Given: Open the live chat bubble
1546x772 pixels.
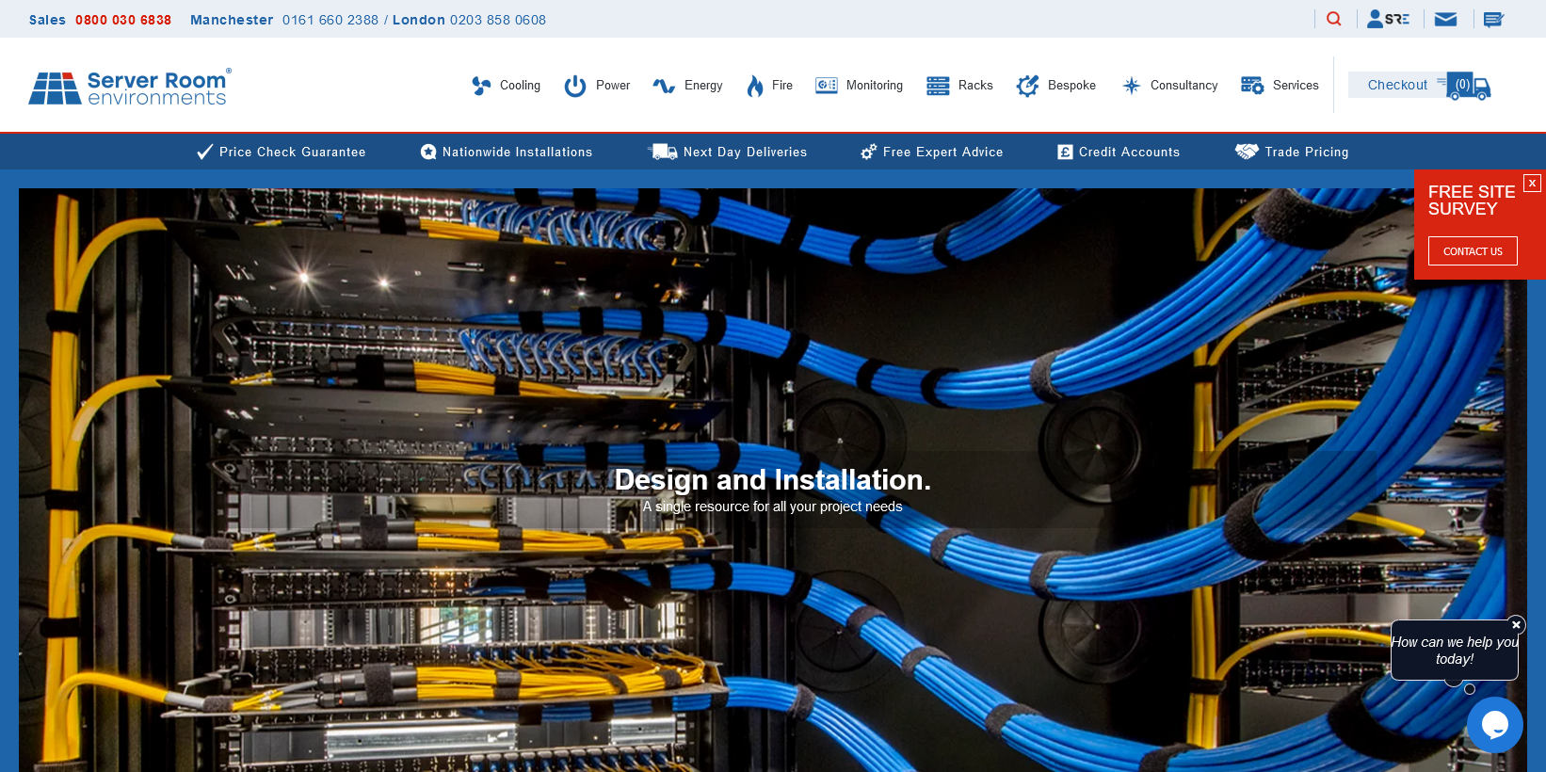Looking at the screenshot, I should click(1494, 724).
